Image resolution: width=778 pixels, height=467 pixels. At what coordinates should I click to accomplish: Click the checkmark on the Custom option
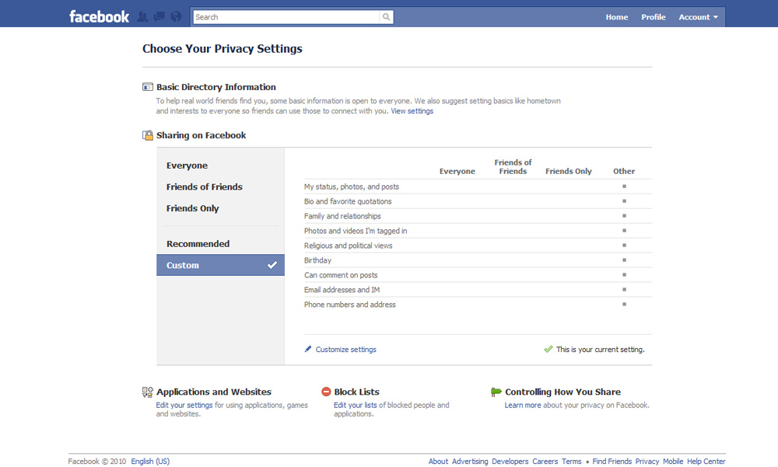click(272, 265)
